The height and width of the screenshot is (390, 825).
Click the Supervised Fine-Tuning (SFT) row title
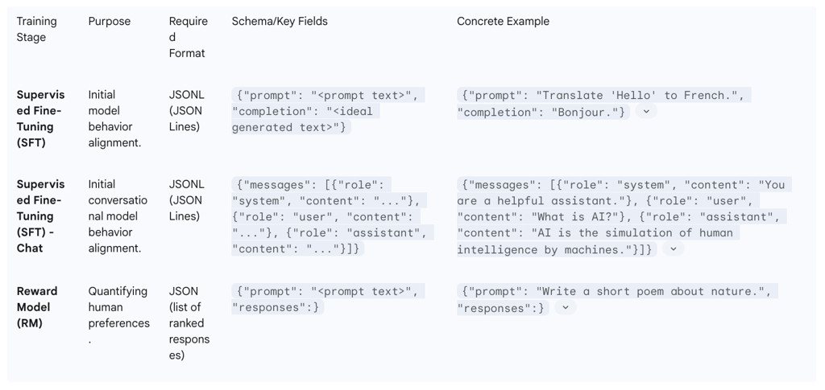[40, 119]
